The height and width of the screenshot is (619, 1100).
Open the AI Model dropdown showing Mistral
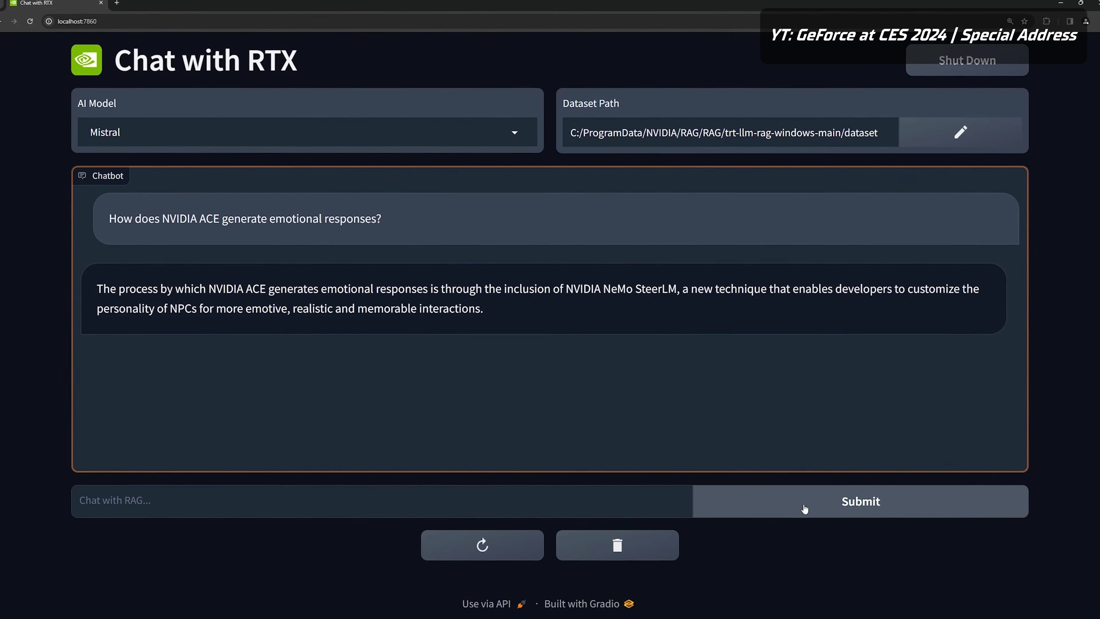click(307, 132)
